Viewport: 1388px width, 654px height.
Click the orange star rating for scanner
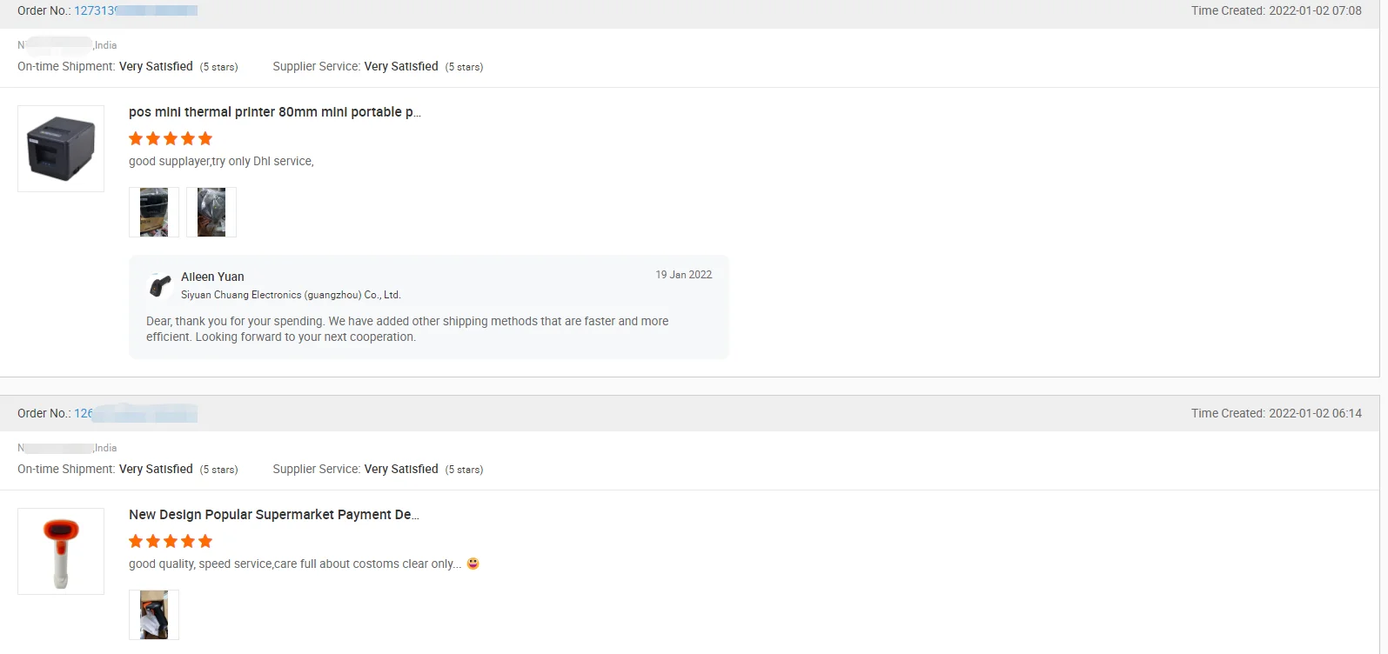(x=171, y=541)
